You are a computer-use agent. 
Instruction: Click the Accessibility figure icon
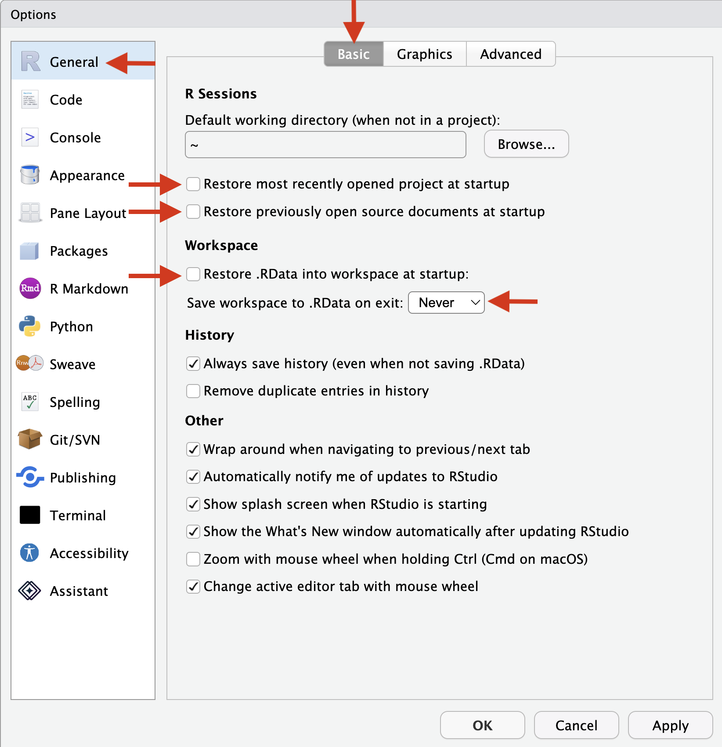point(30,553)
